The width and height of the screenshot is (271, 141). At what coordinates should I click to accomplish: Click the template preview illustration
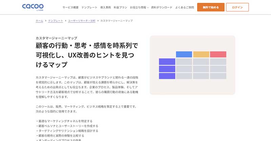click(192, 65)
